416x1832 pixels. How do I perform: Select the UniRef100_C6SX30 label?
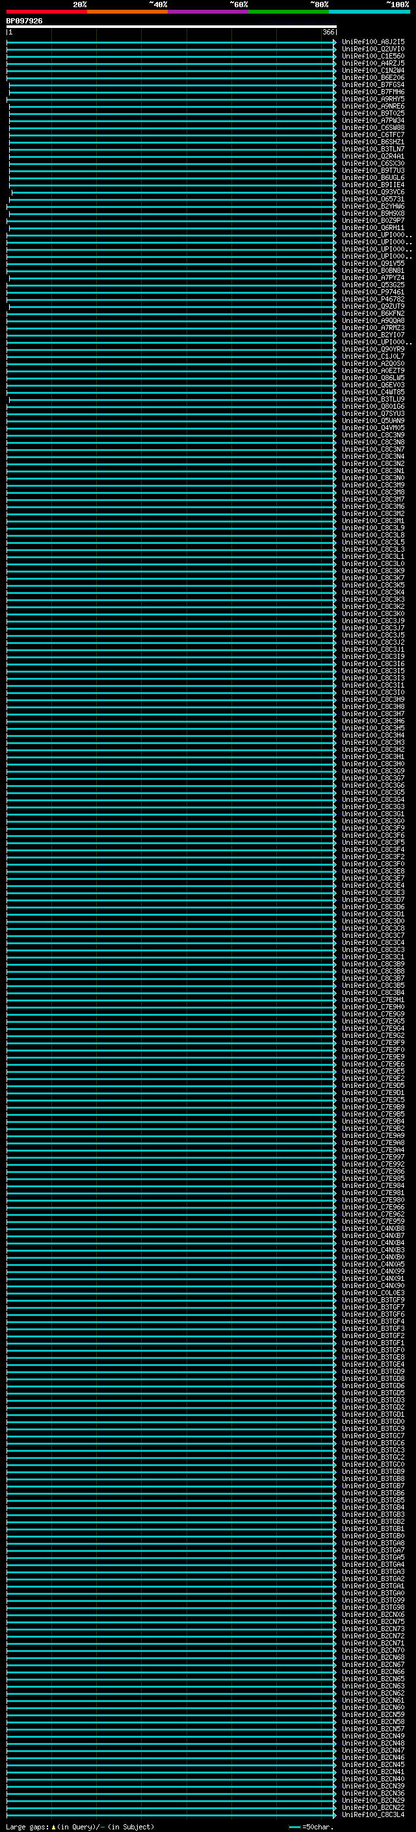[x=373, y=163]
